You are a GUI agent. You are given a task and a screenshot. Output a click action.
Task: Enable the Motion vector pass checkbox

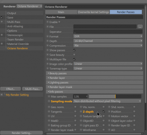(x=135, y=116)
